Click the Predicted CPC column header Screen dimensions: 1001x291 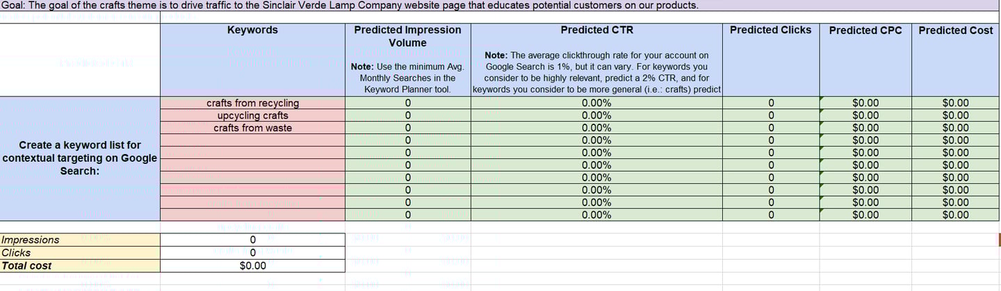[x=864, y=31]
